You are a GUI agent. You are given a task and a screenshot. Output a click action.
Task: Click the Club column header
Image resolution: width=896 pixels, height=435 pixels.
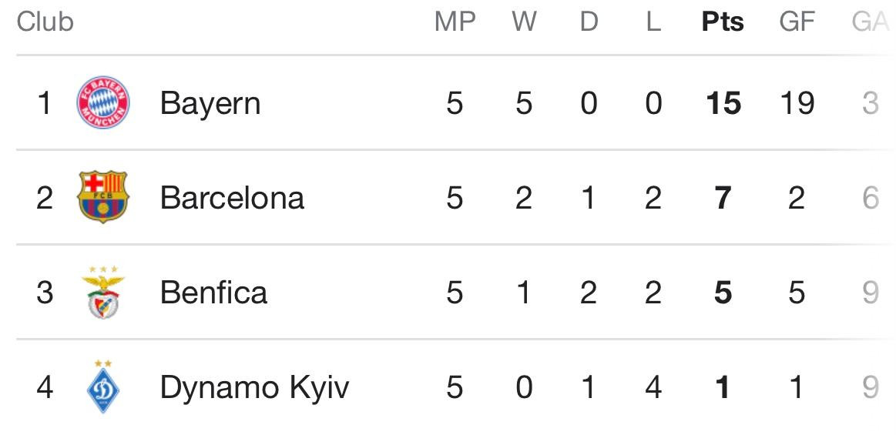[45, 22]
